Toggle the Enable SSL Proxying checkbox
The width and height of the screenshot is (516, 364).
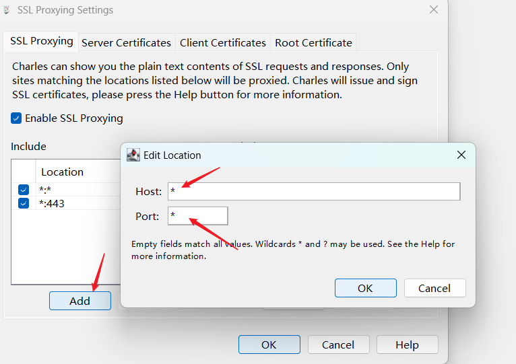[x=16, y=118]
